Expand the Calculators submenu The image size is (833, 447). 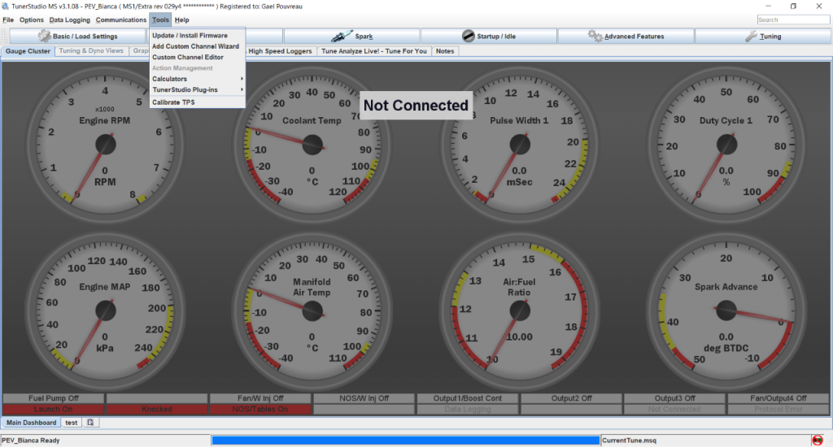pos(197,79)
